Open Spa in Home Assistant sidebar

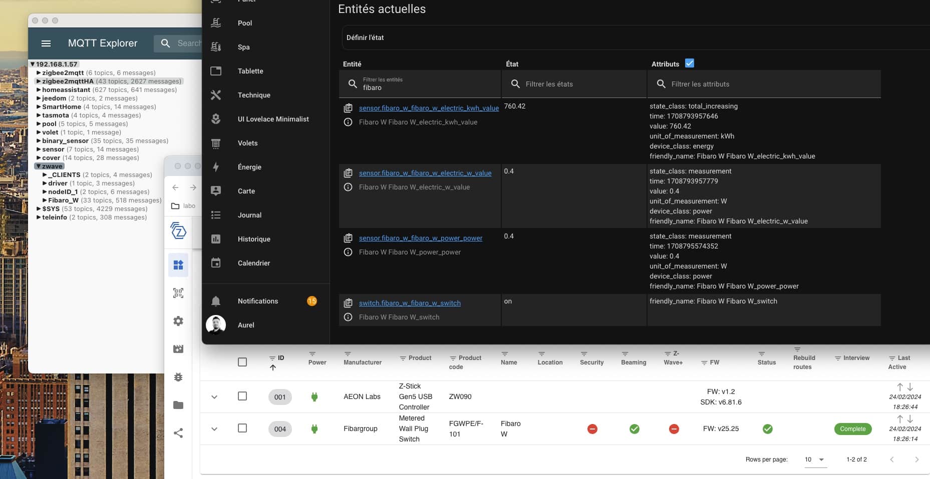click(244, 47)
